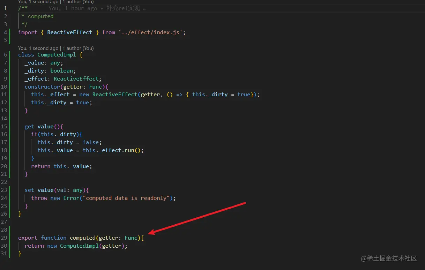Click the 'if(this._dirty)' condition on line 16
The image size is (425, 270).
point(55,134)
